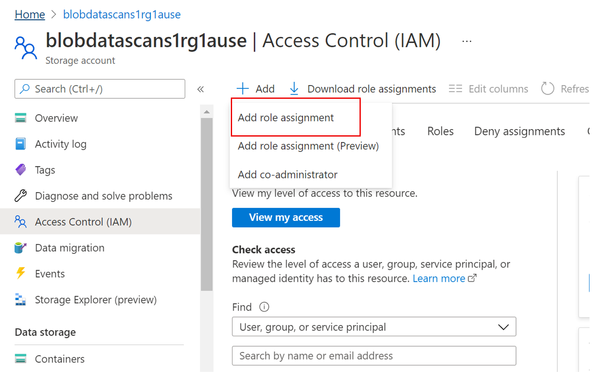Open Diagnose and solve problems
597x391 pixels.
tap(103, 196)
